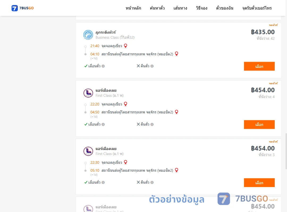
Task: Click ที่นั่งว่าง: 42 text
Action: click(x=265, y=38)
